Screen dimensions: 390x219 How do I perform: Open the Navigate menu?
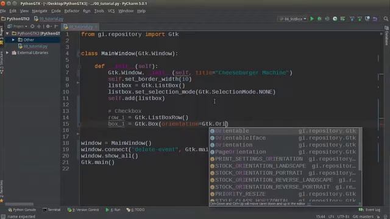click(40, 11)
